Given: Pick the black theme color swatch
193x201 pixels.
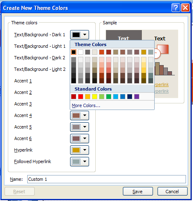Looking at the screenshot, I should point(73,52).
